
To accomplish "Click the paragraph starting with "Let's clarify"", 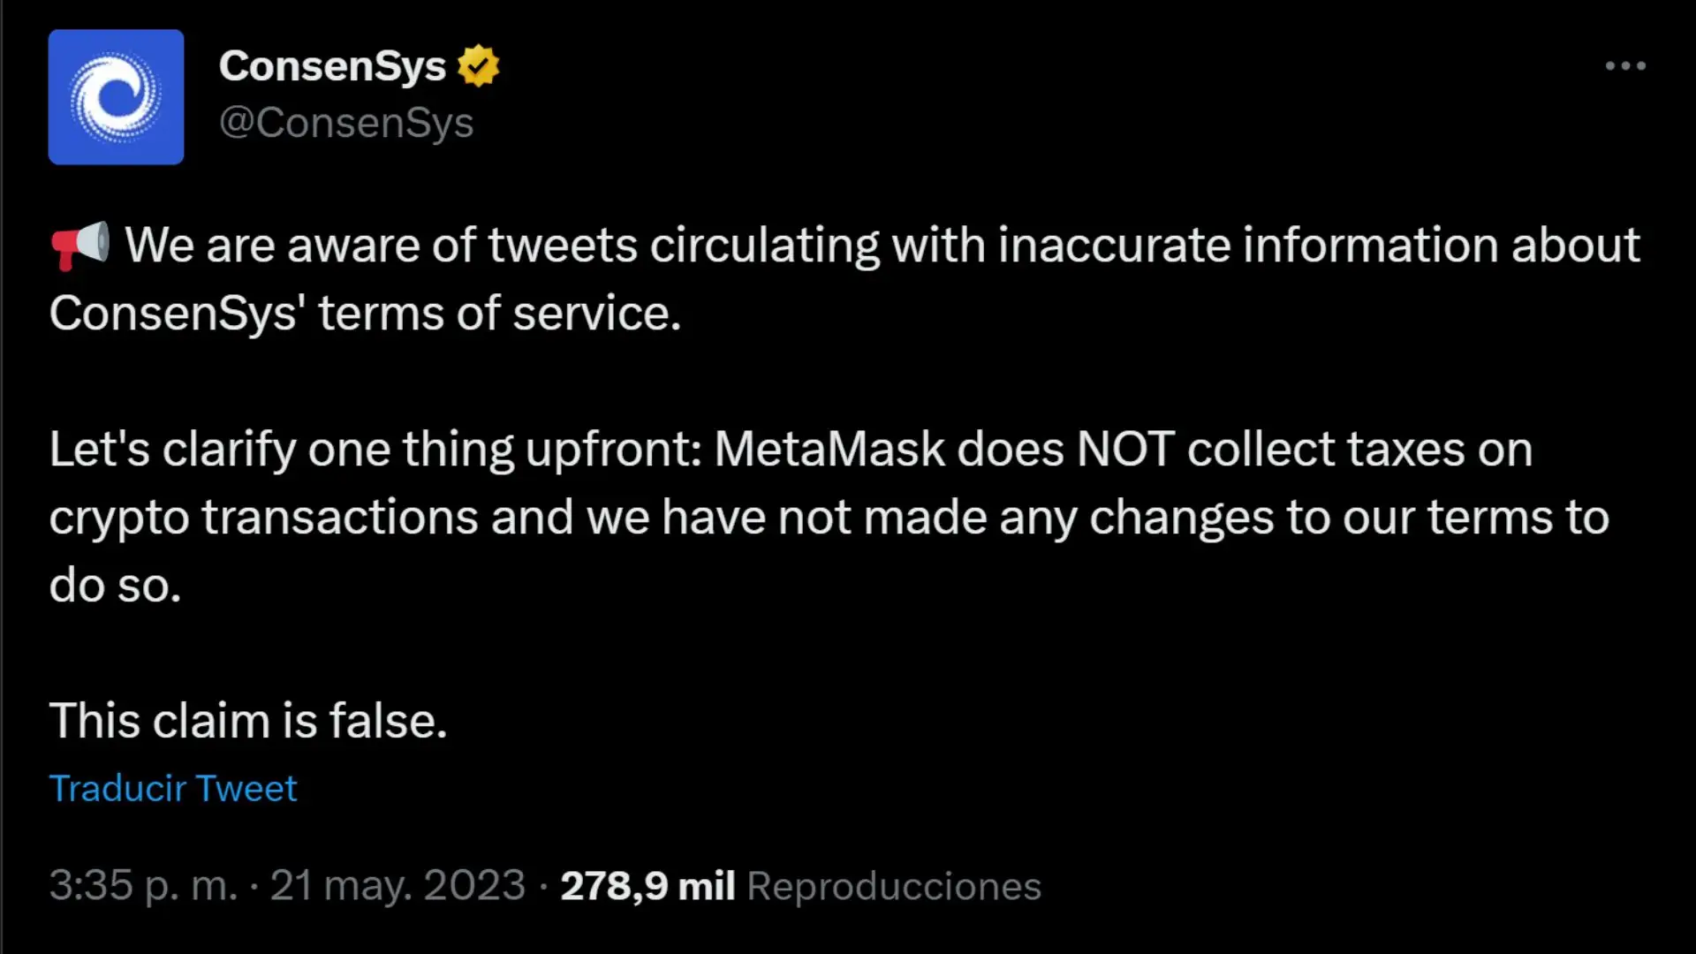I will coord(829,517).
